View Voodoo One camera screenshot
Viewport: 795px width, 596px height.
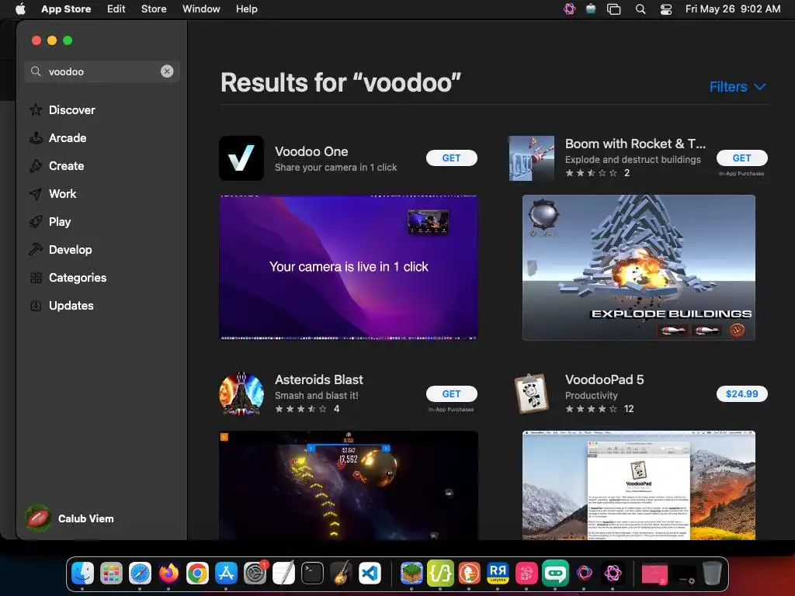point(349,267)
